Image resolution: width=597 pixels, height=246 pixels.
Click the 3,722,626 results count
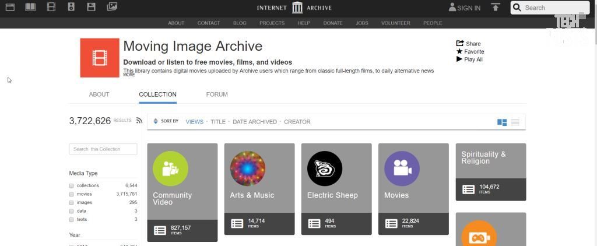90,121
